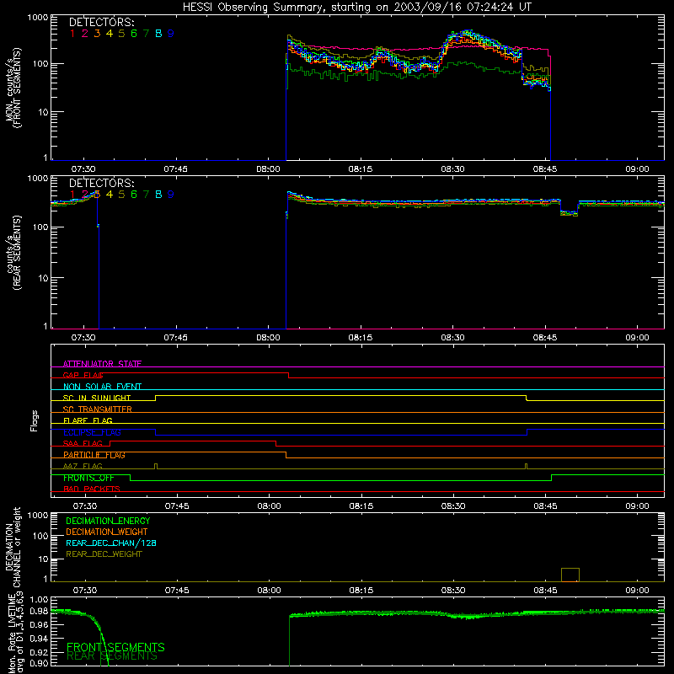
Task: Click the ATTENUATOR_STATE flag label
Action: tap(102, 364)
